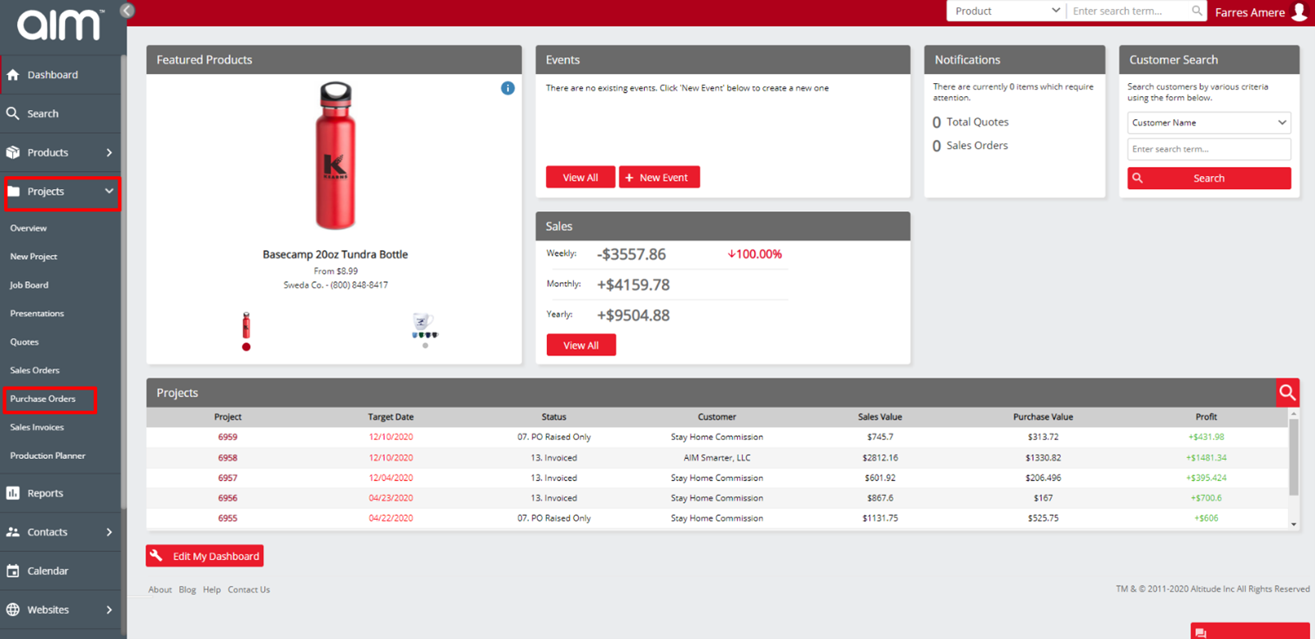Collapse the sidebar with the arrow icon

pyautogui.click(x=127, y=10)
